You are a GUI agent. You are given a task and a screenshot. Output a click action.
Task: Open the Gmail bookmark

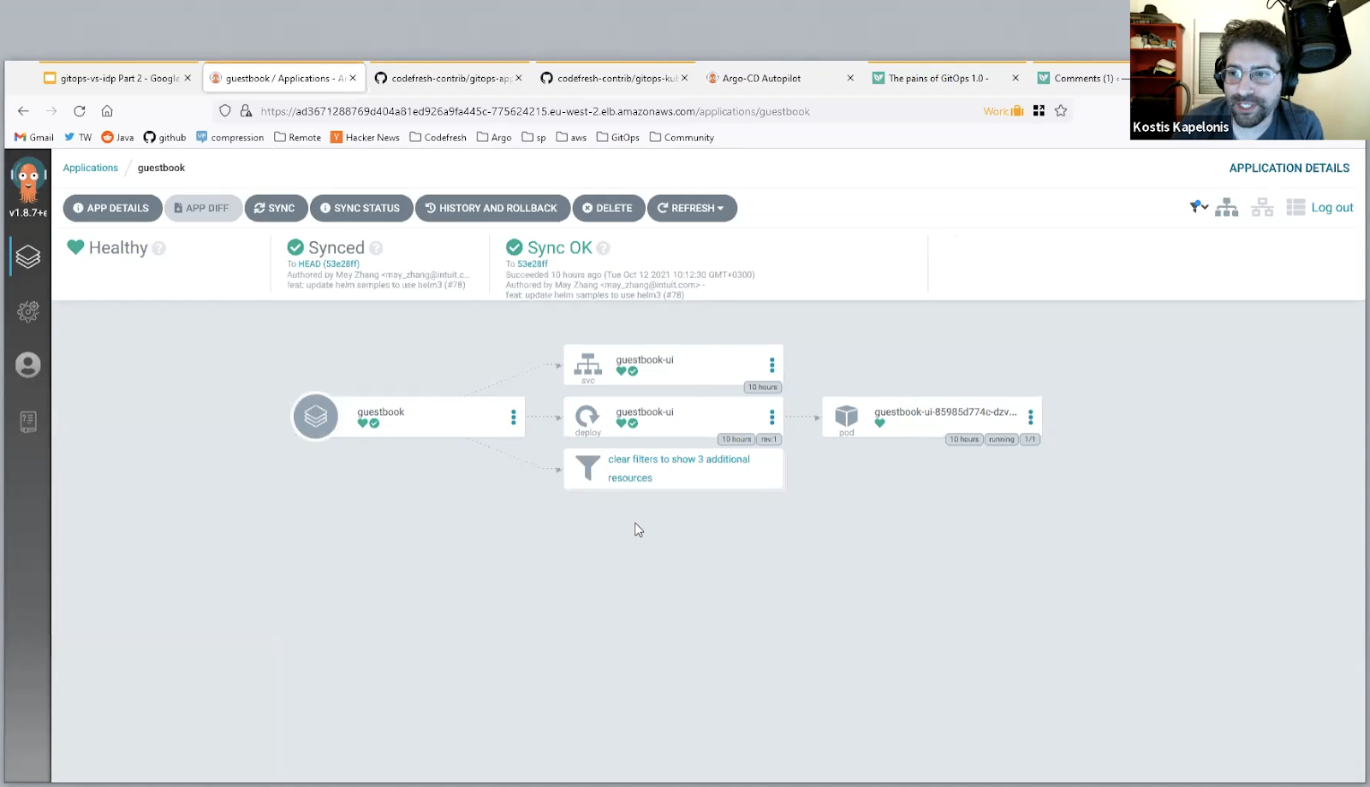coord(34,137)
